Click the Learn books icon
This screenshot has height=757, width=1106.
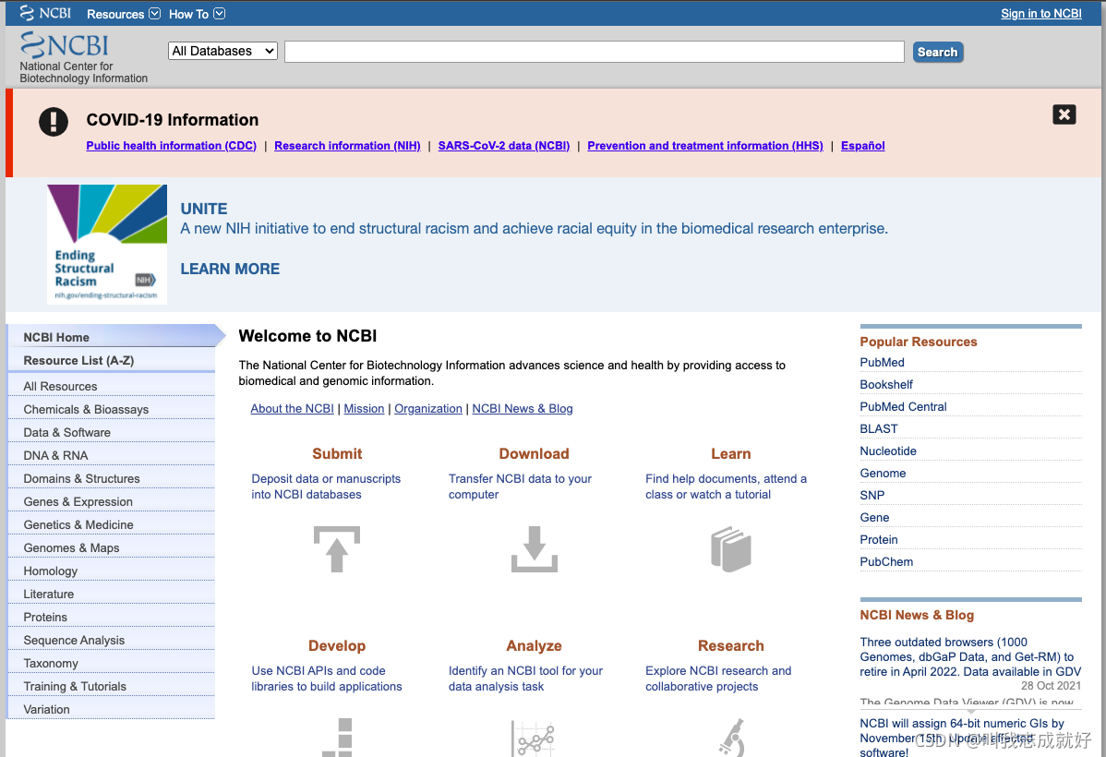731,549
